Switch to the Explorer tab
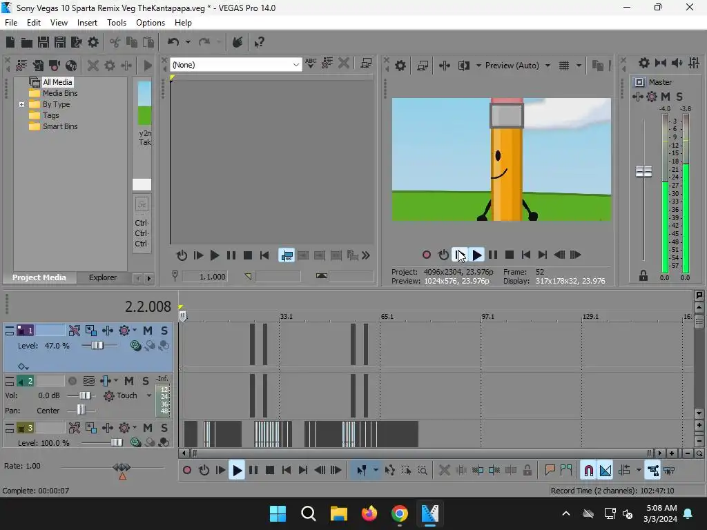Image resolution: width=707 pixels, height=530 pixels. click(x=103, y=277)
